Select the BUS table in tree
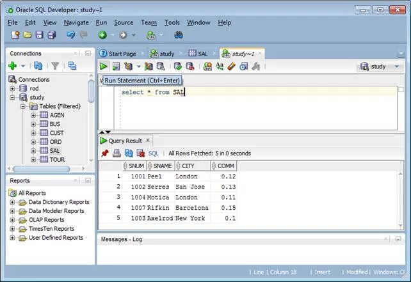Image resolution: width=411 pixels, height=282 pixels. (55, 124)
